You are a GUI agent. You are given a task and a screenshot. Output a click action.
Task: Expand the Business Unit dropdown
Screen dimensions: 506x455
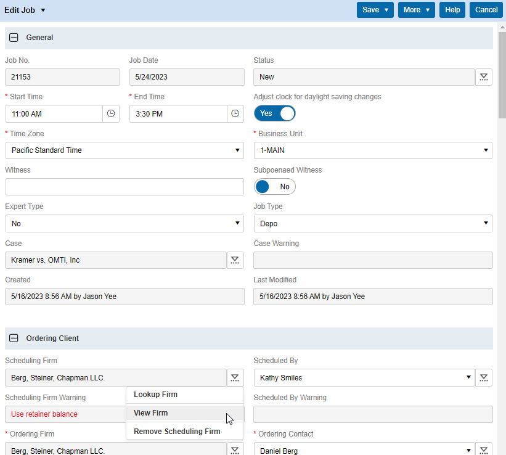(373, 150)
